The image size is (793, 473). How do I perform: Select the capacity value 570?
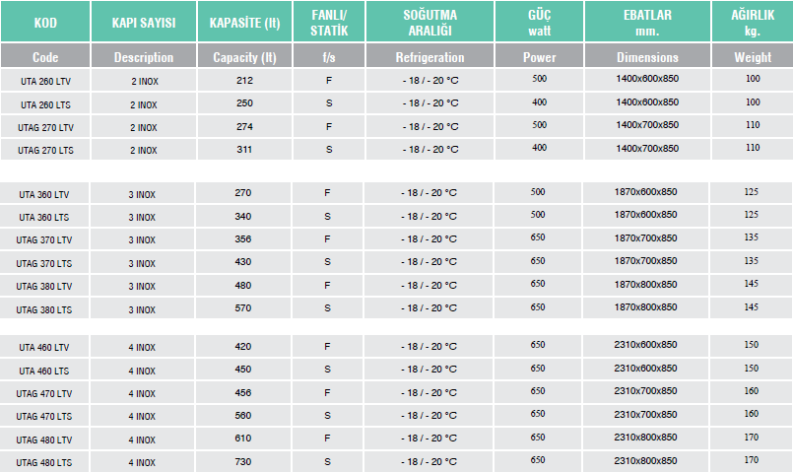tap(244, 306)
